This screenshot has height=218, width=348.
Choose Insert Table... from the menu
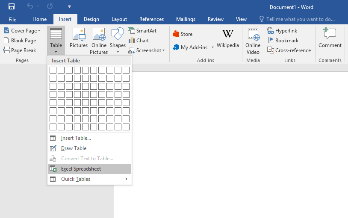point(90,138)
